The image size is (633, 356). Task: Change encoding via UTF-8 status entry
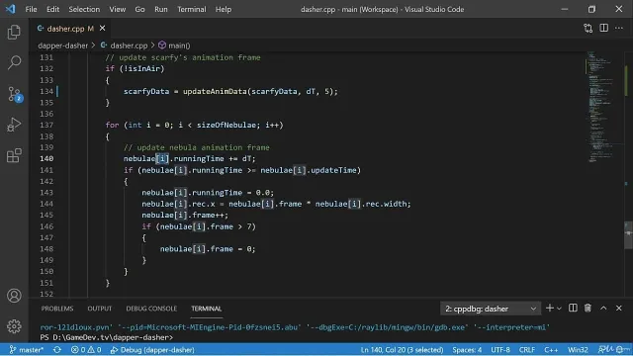(x=500, y=349)
